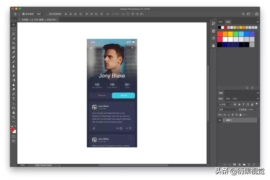Select the Hand tool
Screen dimensions: 270x180
[x=13, y=113]
